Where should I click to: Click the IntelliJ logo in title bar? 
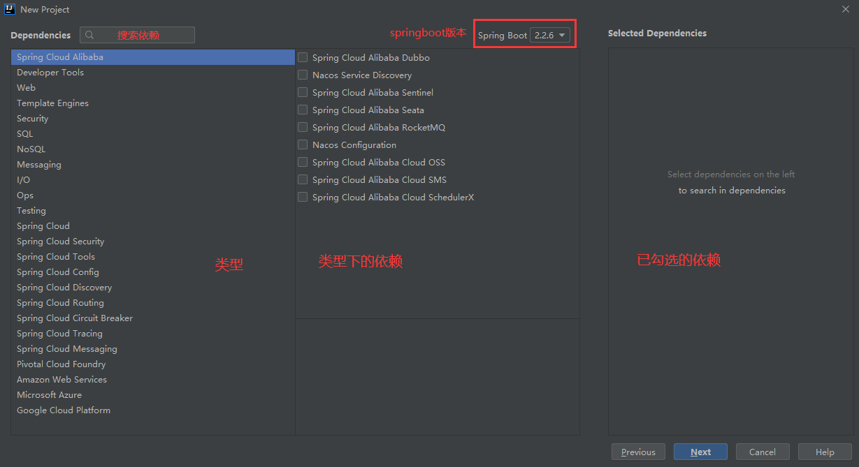pos(9,9)
